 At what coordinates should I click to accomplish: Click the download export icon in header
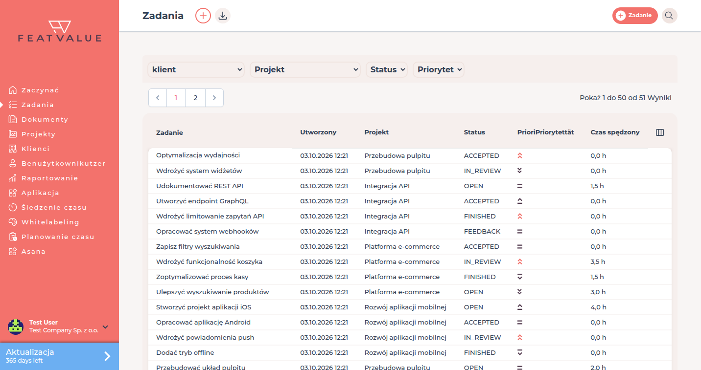click(x=223, y=16)
